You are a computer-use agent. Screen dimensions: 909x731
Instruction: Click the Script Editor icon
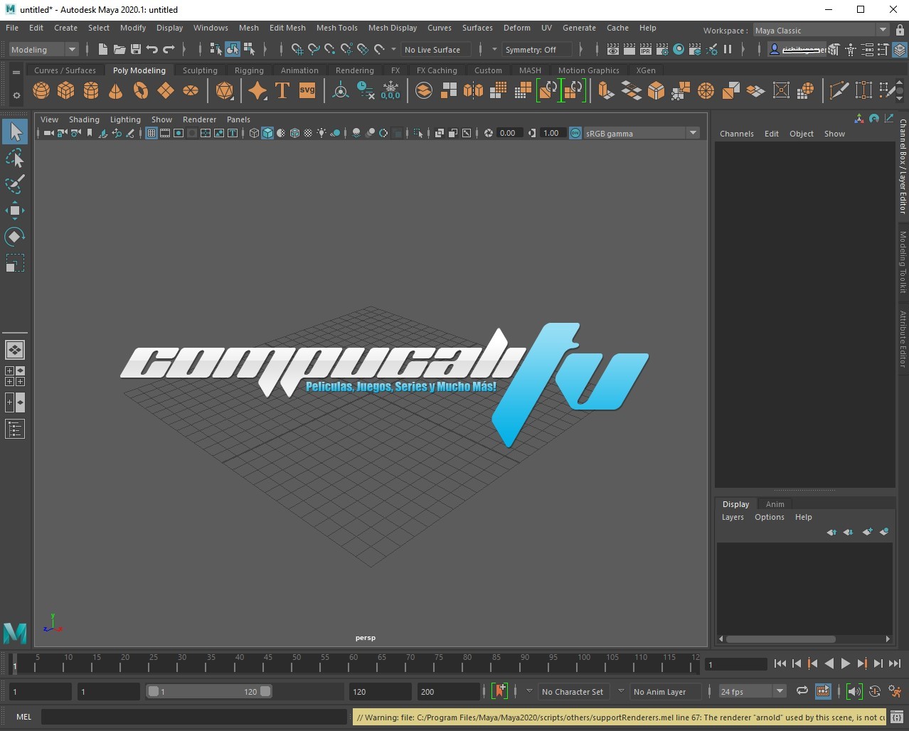pyautogui.click(x=896, y=717)
